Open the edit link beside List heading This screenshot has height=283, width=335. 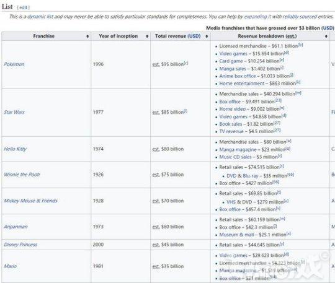click(x=23, y=7)
